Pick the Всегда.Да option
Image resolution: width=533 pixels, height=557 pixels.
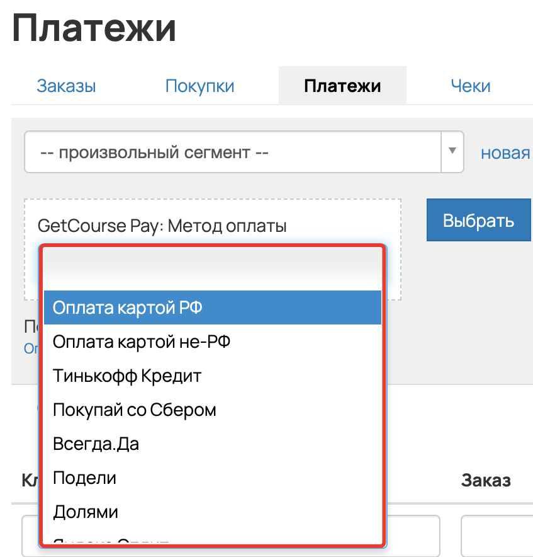pos(213,444)
